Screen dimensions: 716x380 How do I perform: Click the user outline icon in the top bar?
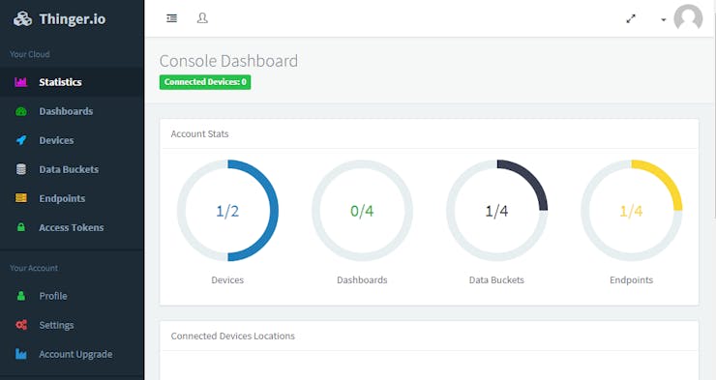(202, 18)
